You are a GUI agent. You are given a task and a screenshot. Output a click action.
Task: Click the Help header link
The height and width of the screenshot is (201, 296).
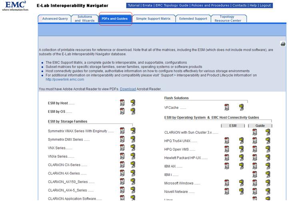click(x=253, y=5)
